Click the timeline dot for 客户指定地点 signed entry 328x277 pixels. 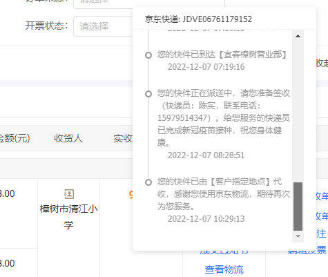(x=148, y=182)
